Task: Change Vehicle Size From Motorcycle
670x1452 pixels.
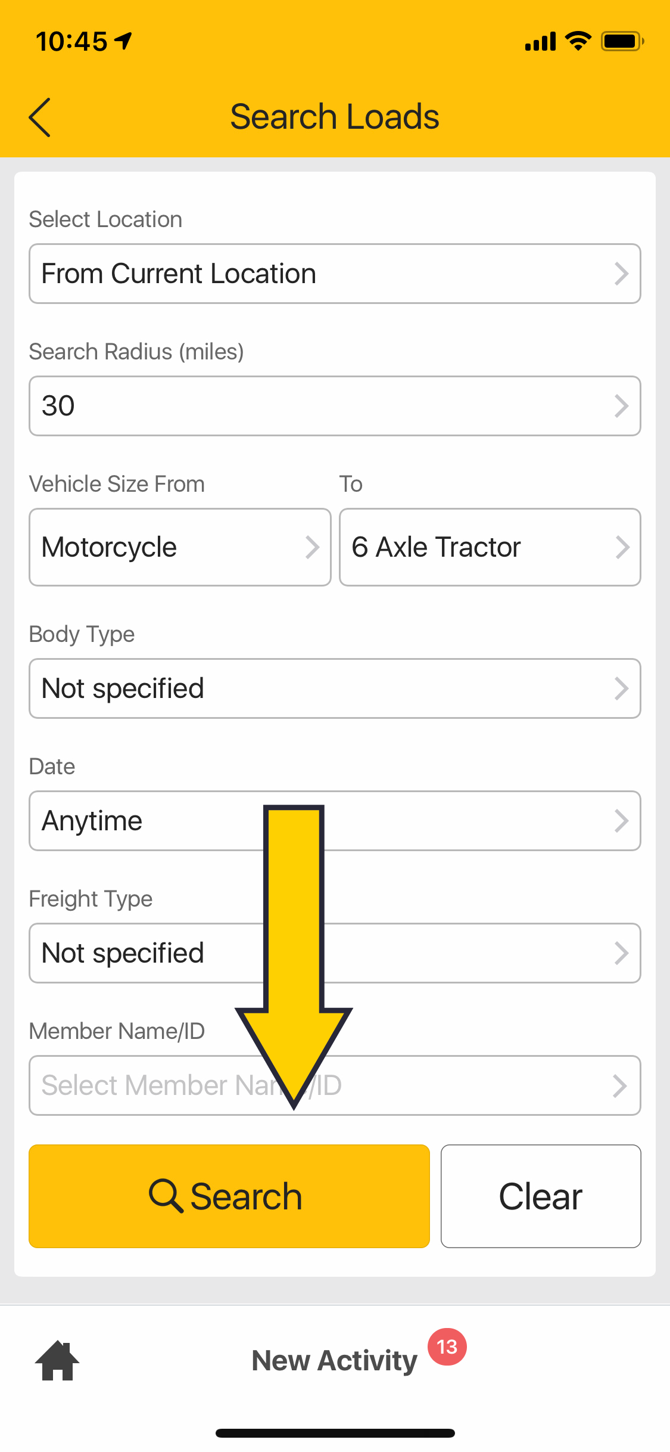Action: tap(180, 547)
